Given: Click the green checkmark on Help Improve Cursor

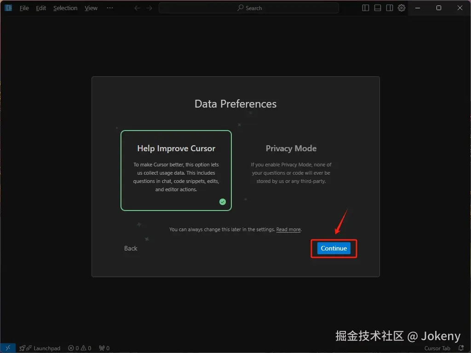Looking at the screenshot, I should 223,202.
